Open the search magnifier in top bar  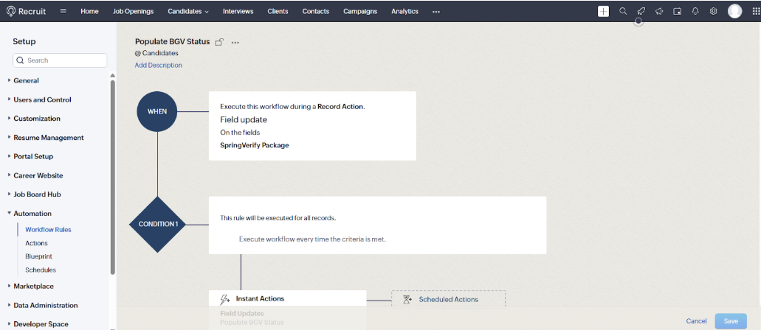pos(623,11)
